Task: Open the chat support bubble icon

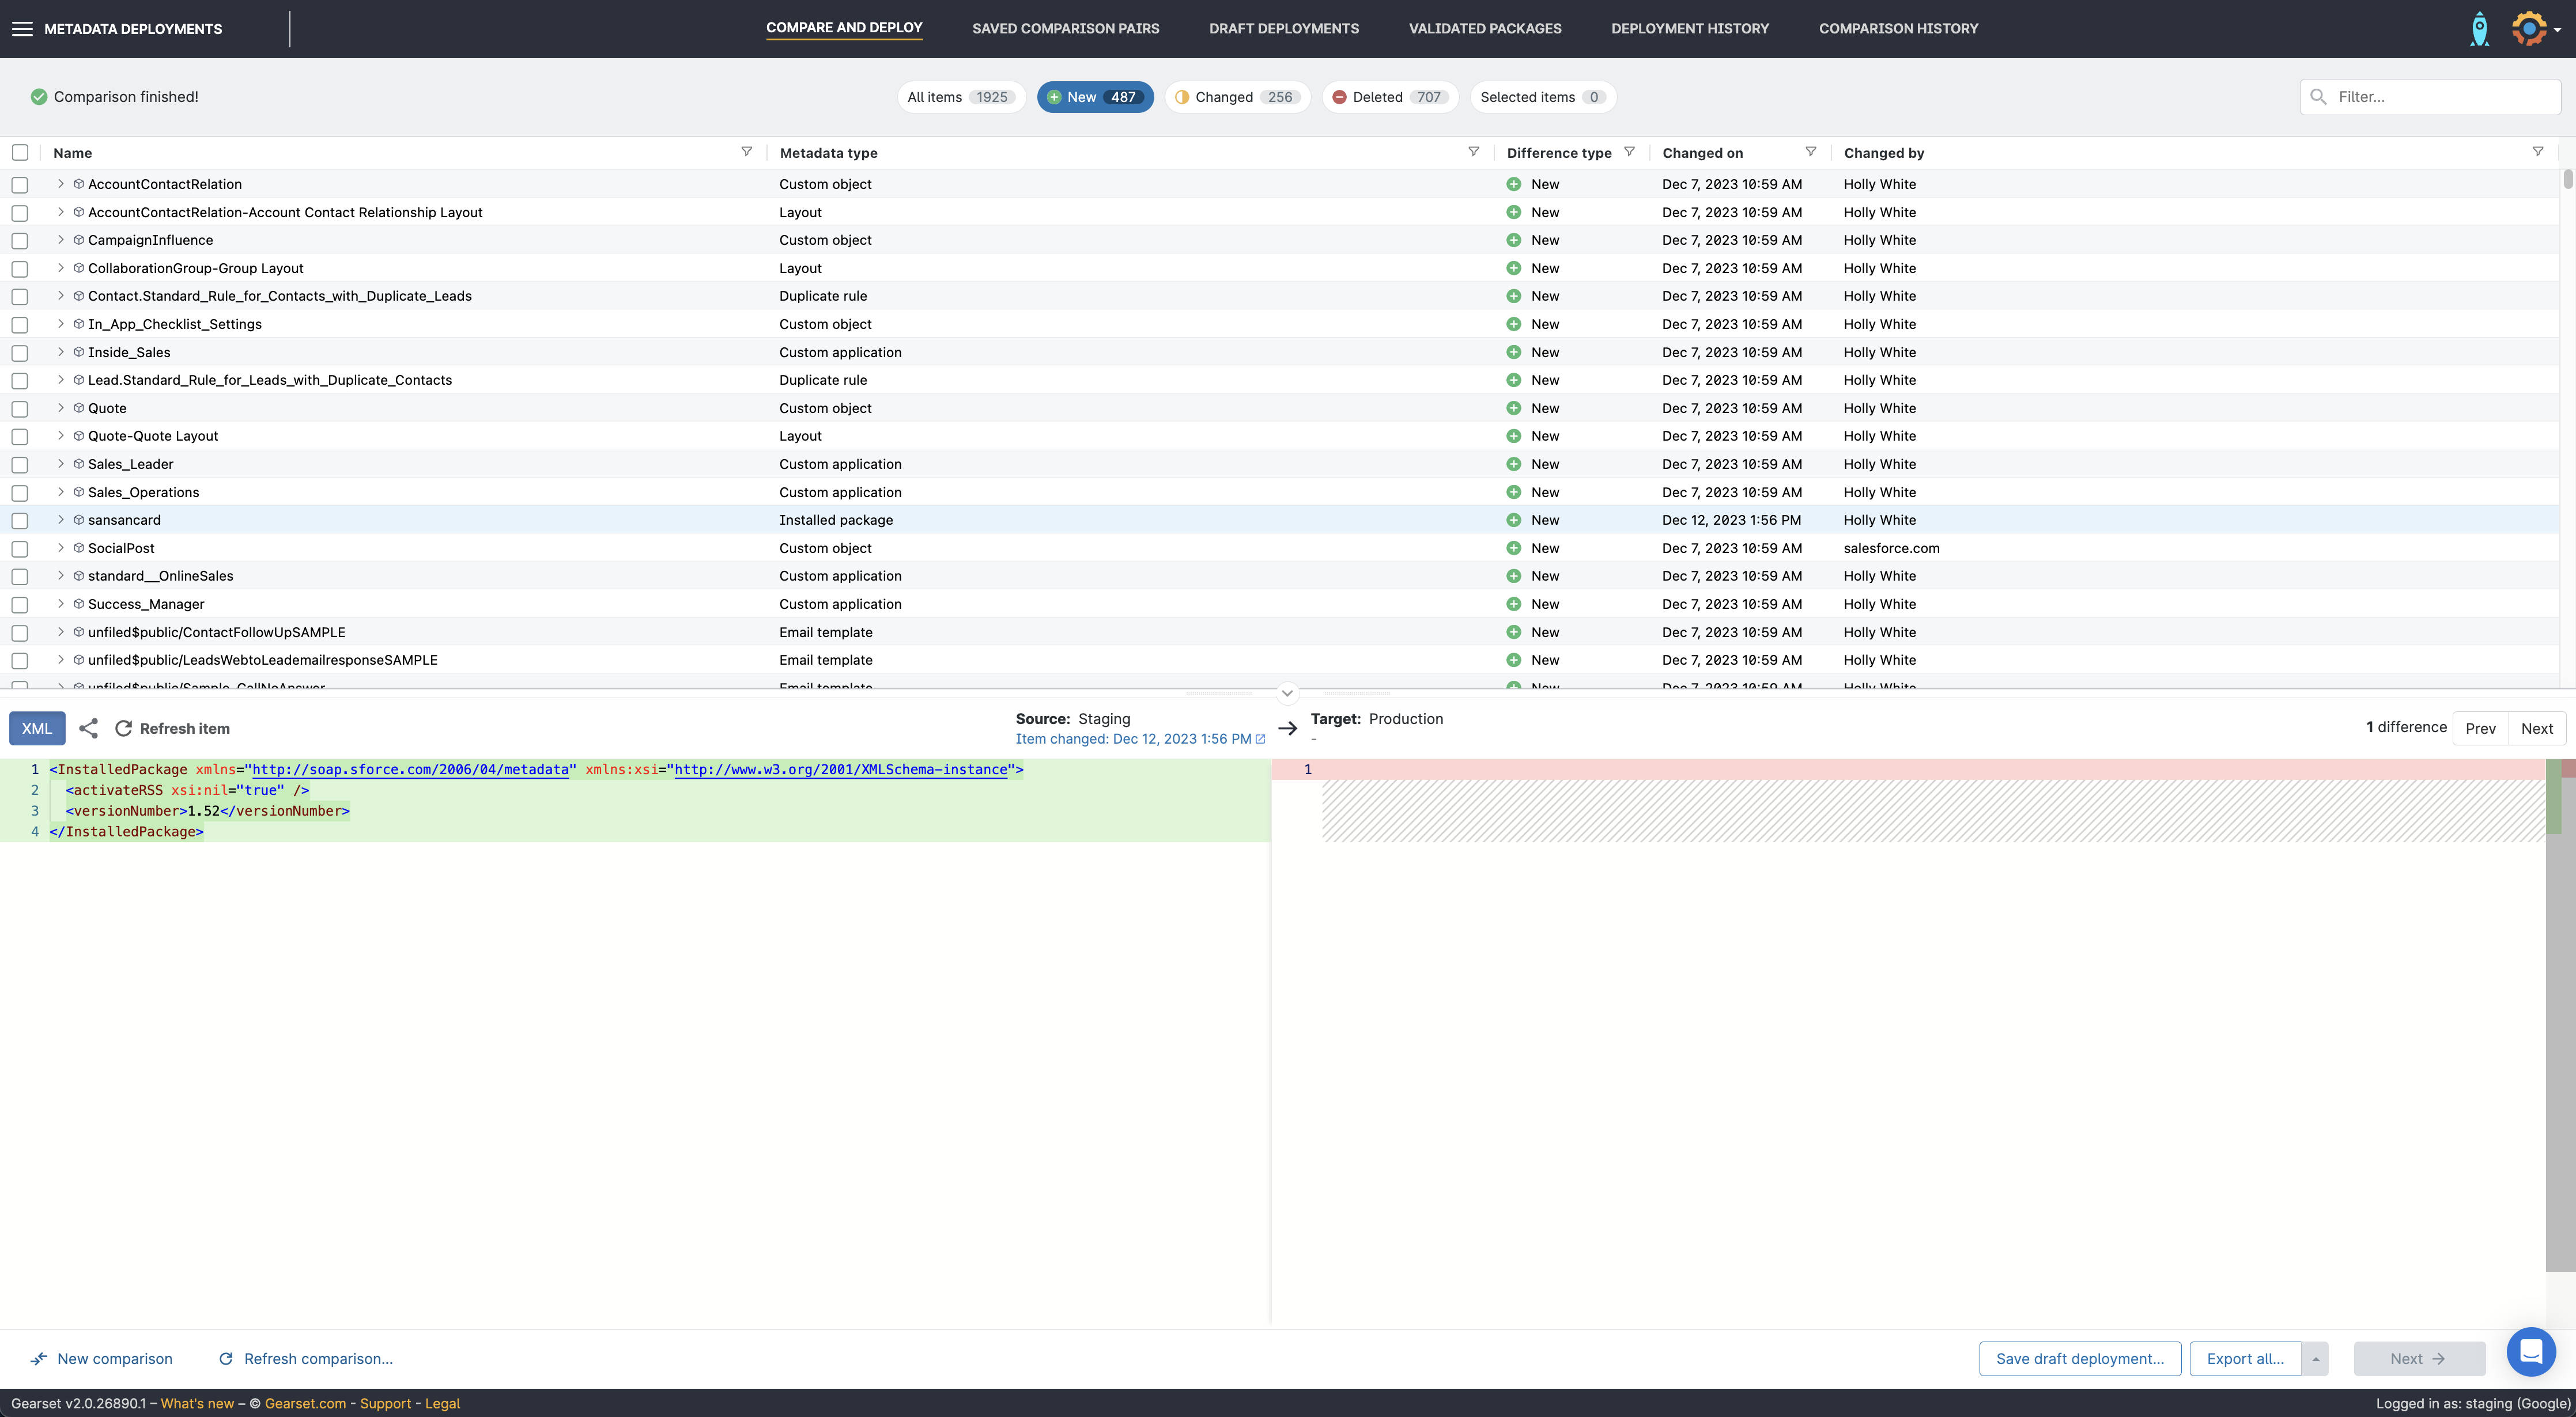Action: [2530, 1352]
